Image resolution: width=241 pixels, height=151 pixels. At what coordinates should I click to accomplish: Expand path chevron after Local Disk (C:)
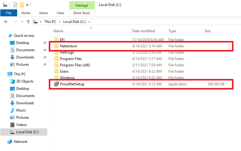pyautogui.click(x=89, y=22)
